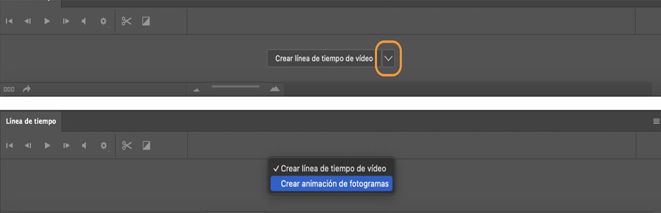
Task: Zoom out timeline with small mountain icon
Action: pos(197,89)
